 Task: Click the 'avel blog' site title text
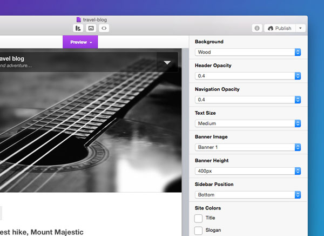point(12,58)
